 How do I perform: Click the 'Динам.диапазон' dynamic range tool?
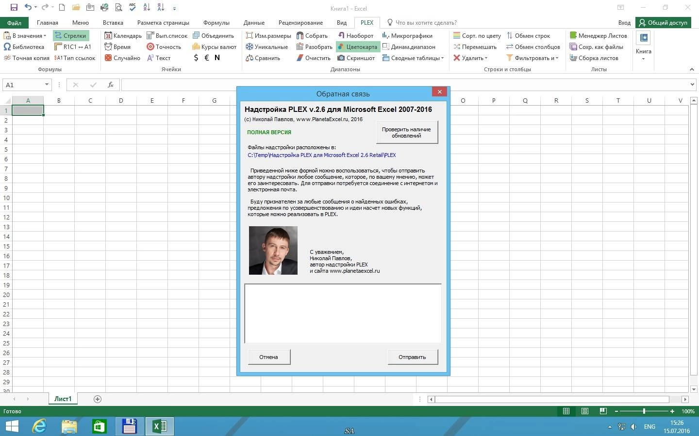click(x=408, y=47)
